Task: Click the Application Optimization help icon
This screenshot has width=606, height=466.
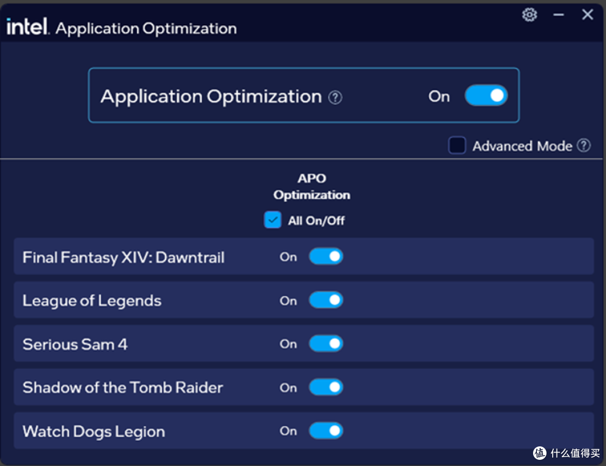Action: 335,98
